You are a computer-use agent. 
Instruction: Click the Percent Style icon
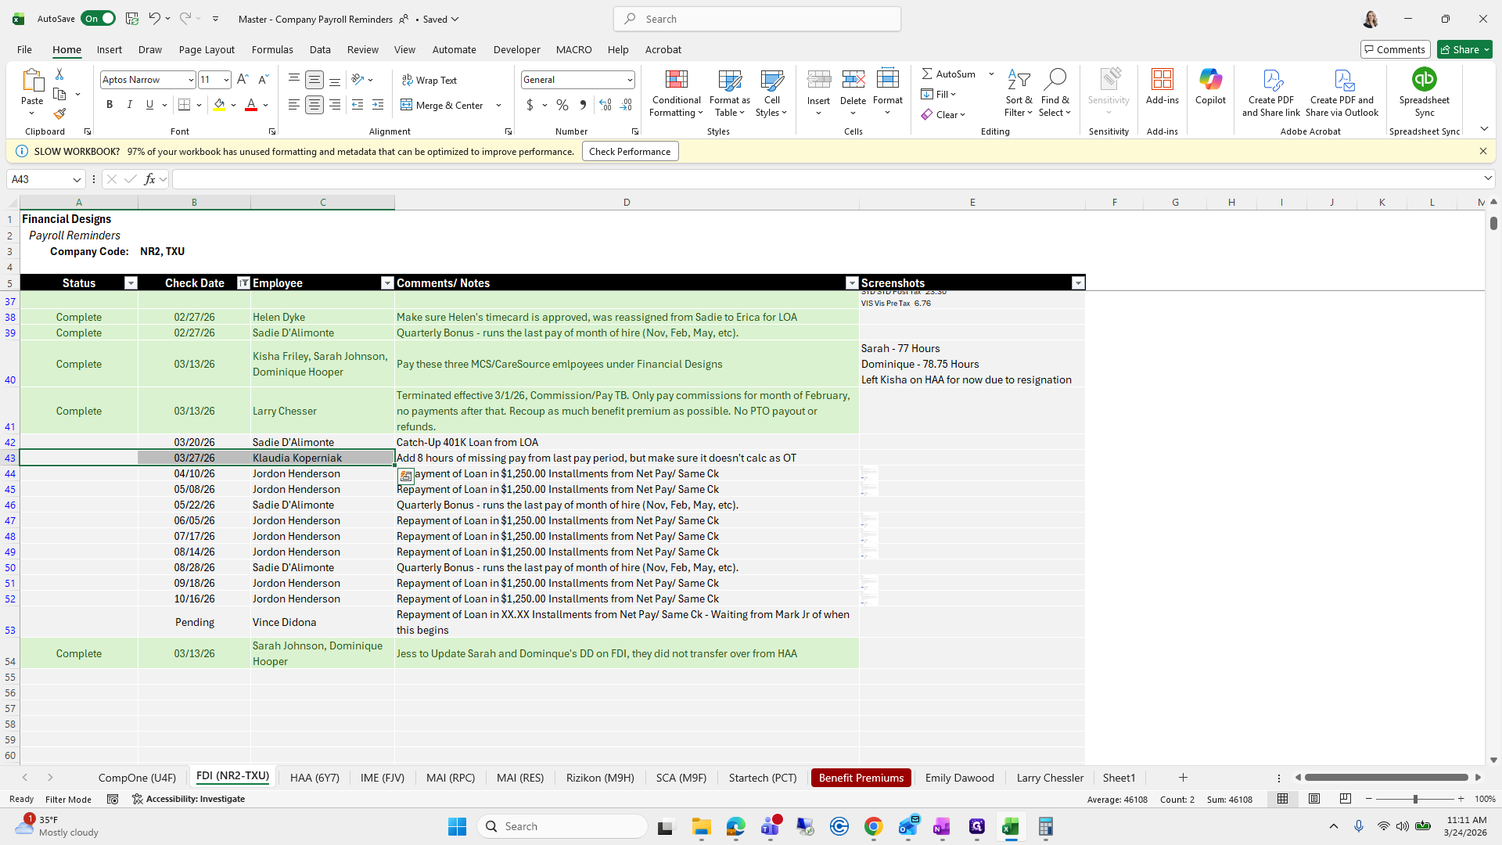tap(562, 105)
